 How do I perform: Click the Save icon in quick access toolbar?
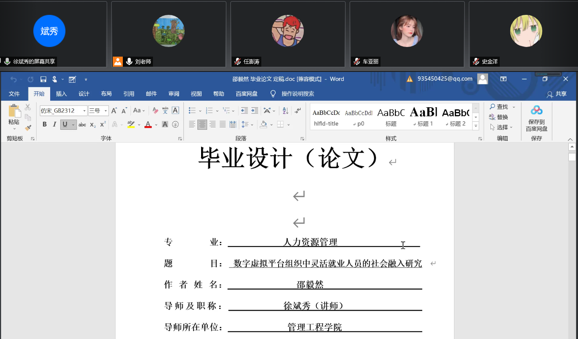[43, 79]
